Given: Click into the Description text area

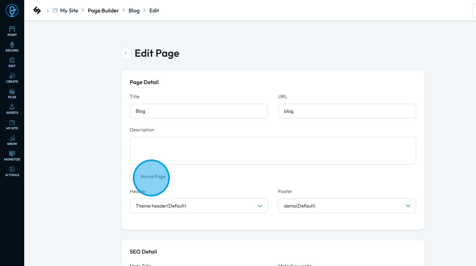Looking at the screenshot, I should coord(273,151).
